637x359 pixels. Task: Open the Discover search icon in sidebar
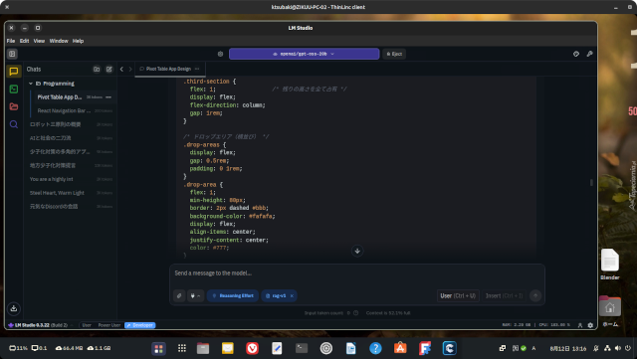click(13, 124)
